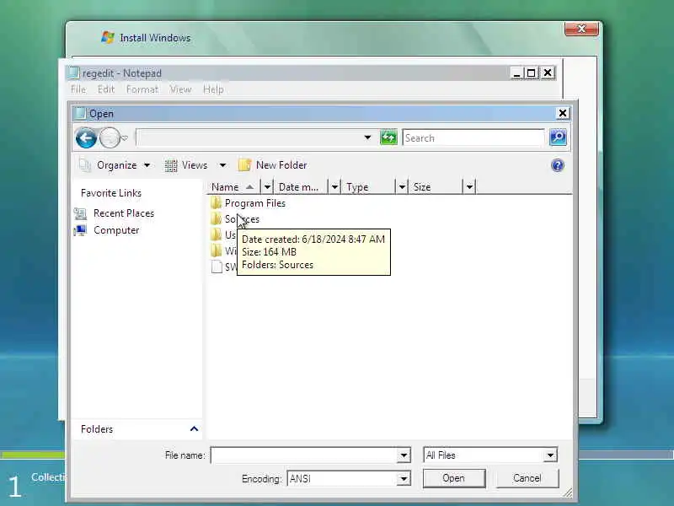Sort by the Name column header
This screenshot has height=506, width=674.
pos(234,187)
